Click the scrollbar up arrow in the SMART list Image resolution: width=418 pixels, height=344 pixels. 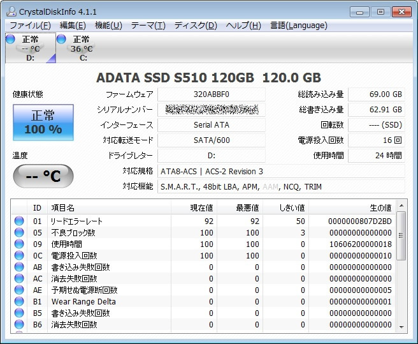(401, 206)
